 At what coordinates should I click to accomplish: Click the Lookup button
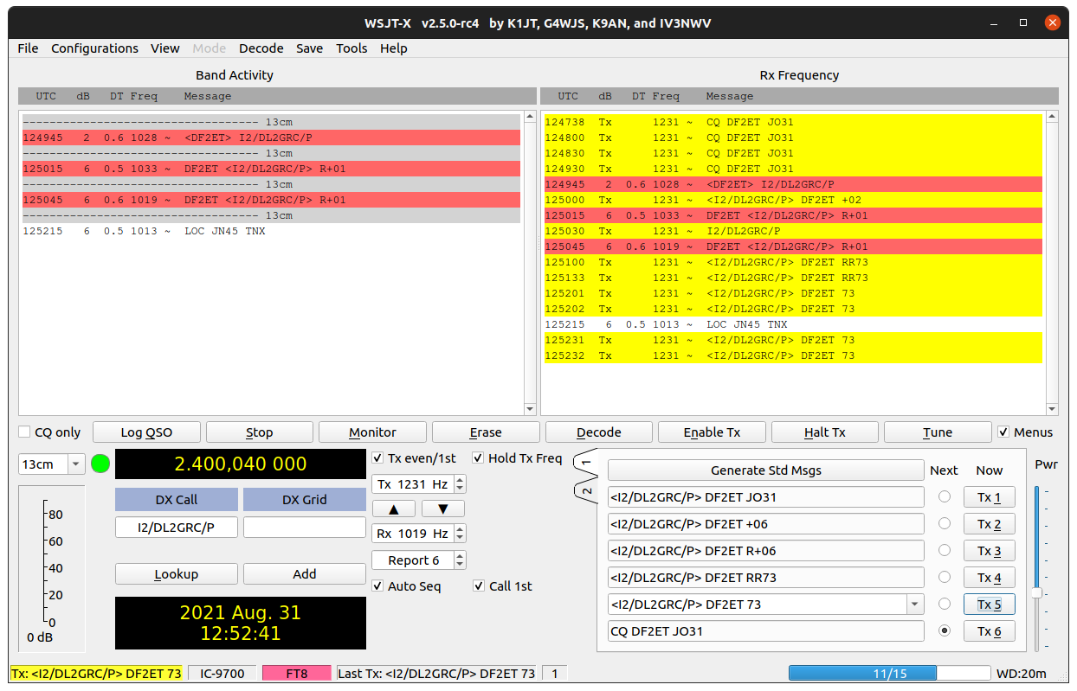point(176,574)
